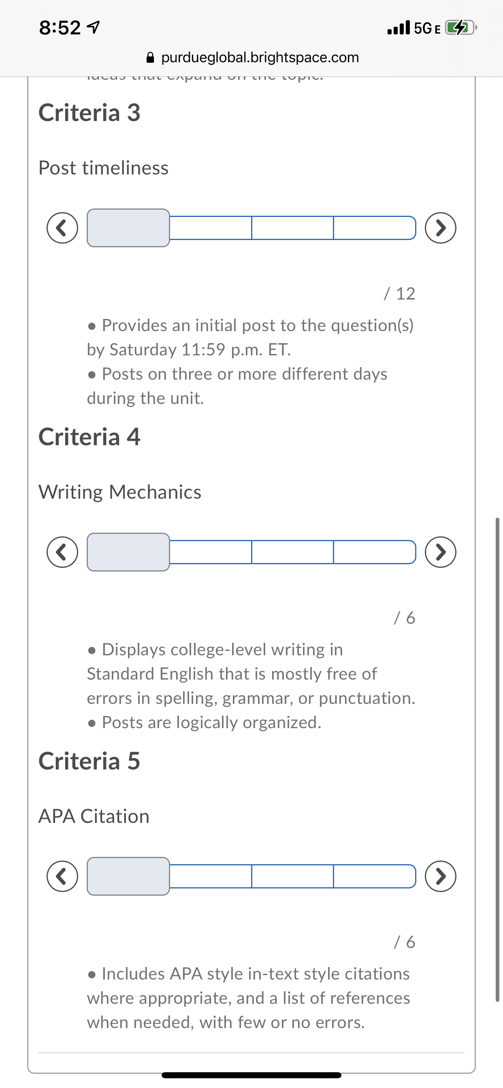
Task: Click previous level arrow for Writing Mechanics
Action: [62, 552]
